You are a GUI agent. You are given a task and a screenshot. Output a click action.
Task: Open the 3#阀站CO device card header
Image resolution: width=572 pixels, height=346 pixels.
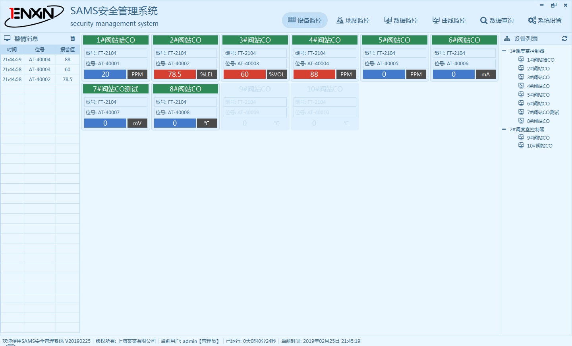(255, 40)
